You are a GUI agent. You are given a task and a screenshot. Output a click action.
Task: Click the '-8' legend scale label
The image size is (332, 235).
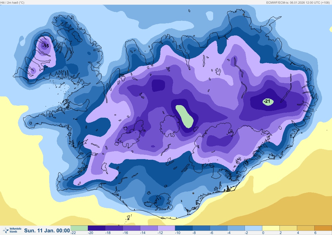coord(194,233)
